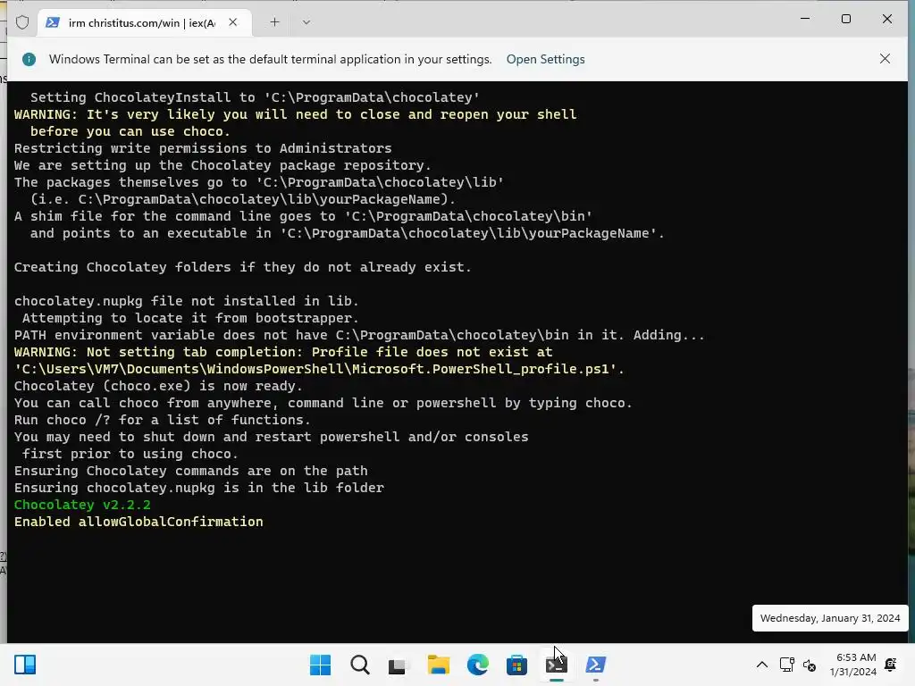The width and height of the screenshot is (915, 686).
Task: Click the Open Settings link
Action: (x=545, y=59)
